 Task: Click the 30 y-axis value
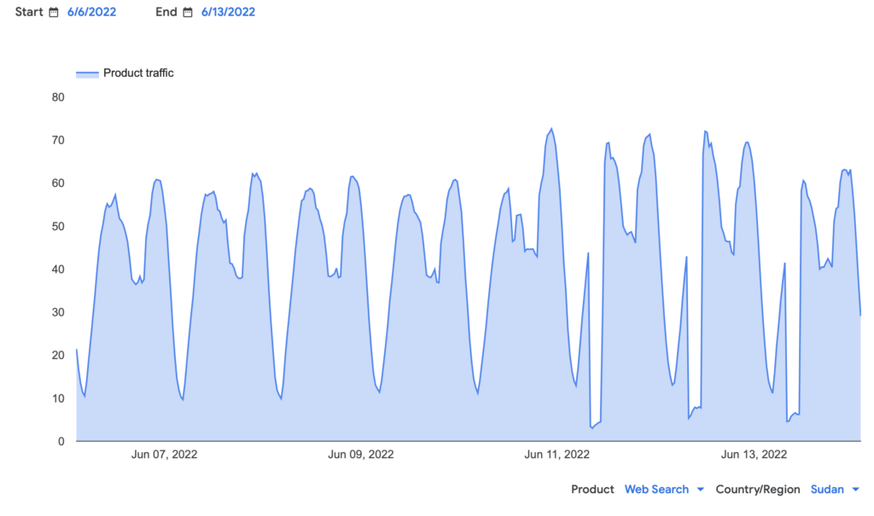pos(58,312)
